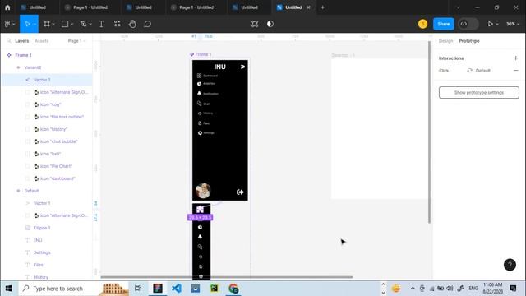Screen dimensions: 526x296
Task: Click the Share button
Action: pyautogui.click(x=444, y=24)
